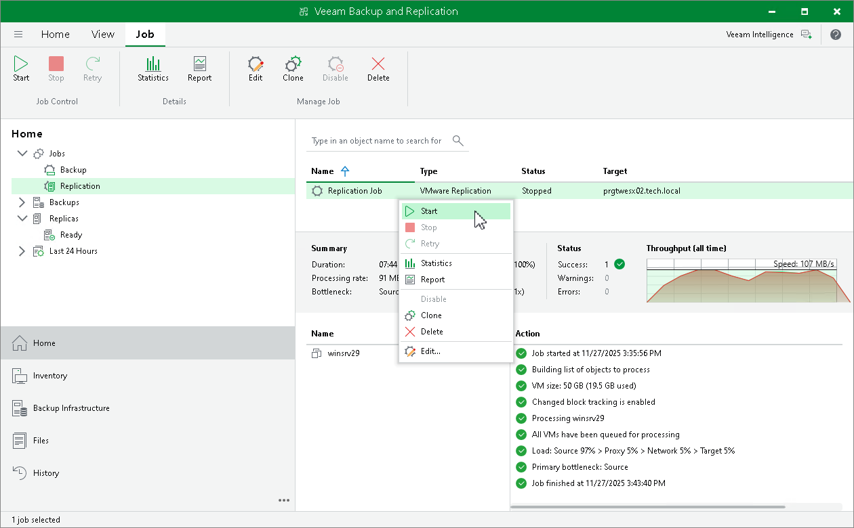Viewport: 854px width, 528px height.
Task: Choose Edit... in the context menu
Action: tap(455, 351)
